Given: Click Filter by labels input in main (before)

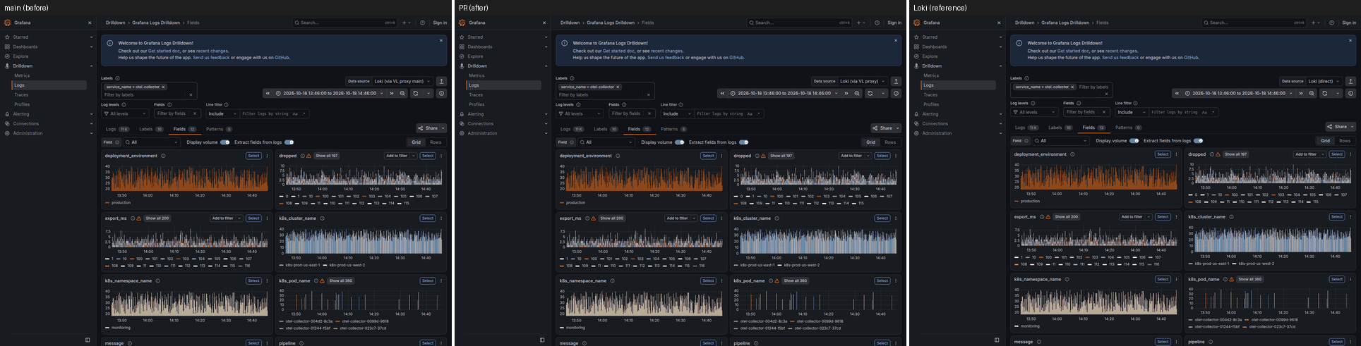Looking at the screenshot, I should coord(144,94).
